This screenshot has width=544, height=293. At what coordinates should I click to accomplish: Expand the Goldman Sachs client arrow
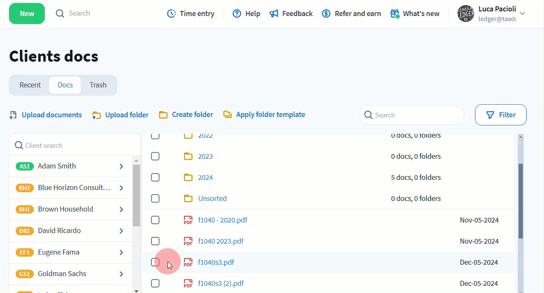coord(121,274)
